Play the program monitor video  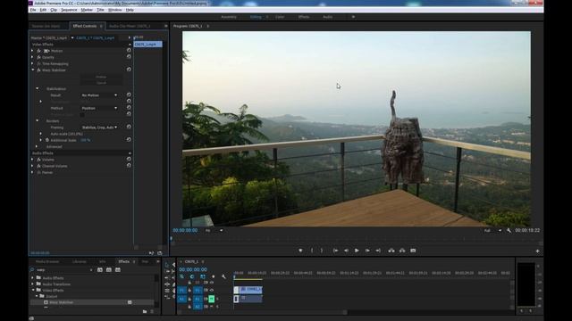click(x=357, y=251)
